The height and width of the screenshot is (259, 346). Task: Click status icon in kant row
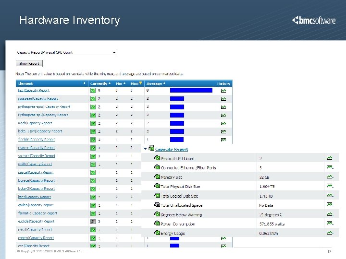click(x=93, y=197)
